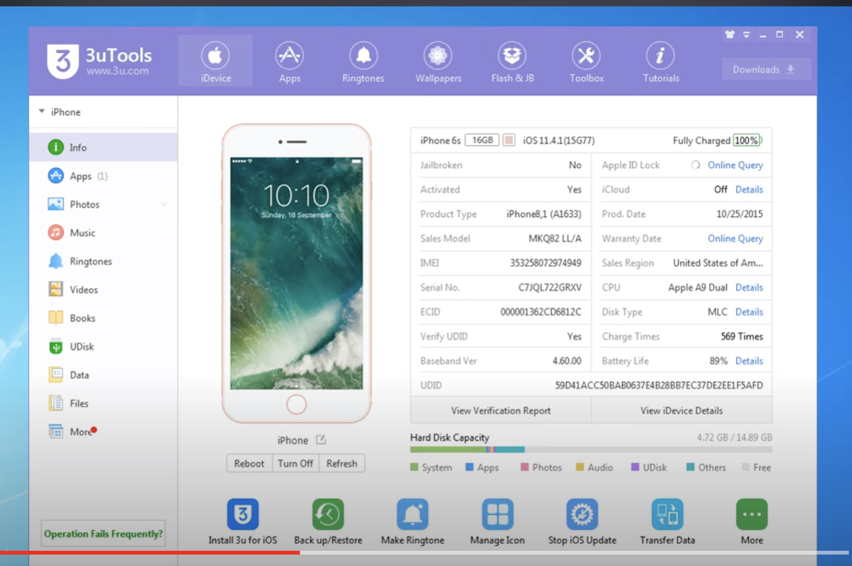Switch to the Ringtones tab

pyautogui.click(x=363, y=61)
